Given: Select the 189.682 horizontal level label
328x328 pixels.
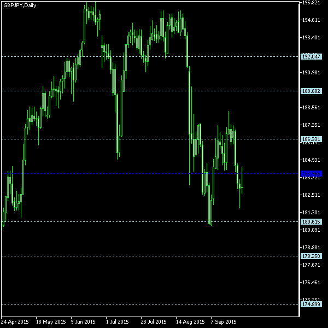Looking at the screenshot, I should click(311, 91).
